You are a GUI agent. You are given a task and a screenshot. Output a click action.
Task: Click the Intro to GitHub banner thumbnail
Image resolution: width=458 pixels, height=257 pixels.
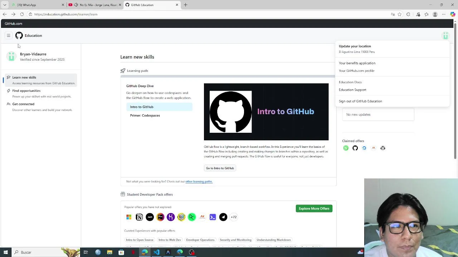click(266, 112)
